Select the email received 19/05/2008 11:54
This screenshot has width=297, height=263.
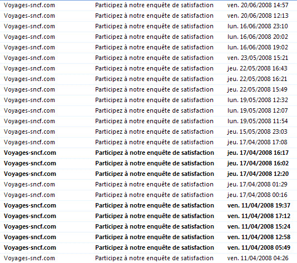148,122
